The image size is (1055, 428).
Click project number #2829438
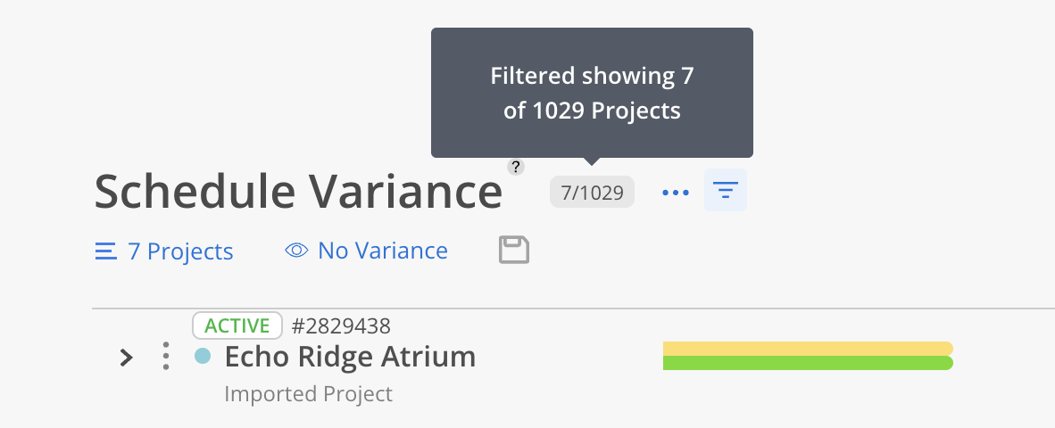click(341, 325)
